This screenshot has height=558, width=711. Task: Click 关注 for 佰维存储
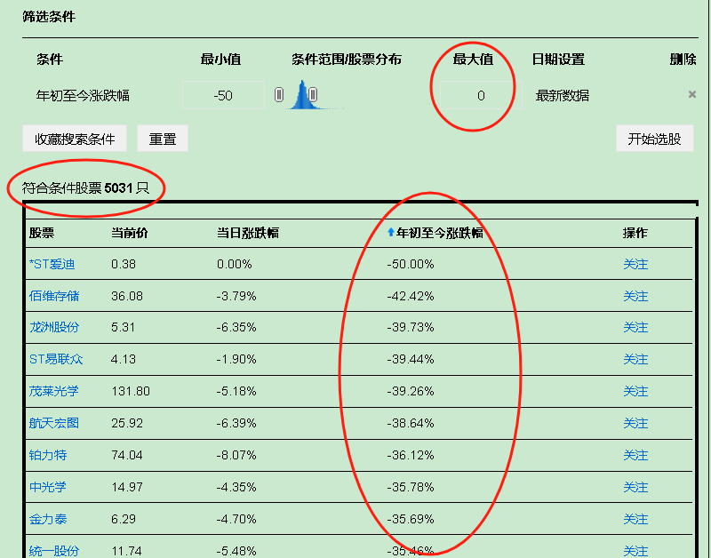635,296
